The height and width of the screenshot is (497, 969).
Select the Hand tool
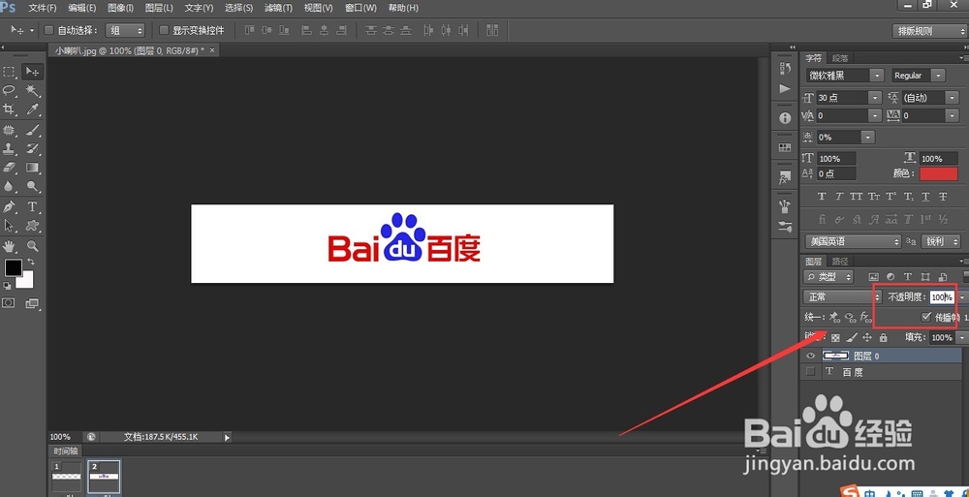(x=10, y=246)
